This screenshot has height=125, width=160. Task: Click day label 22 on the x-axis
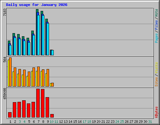pyautogui.click(x=108, y=122)
